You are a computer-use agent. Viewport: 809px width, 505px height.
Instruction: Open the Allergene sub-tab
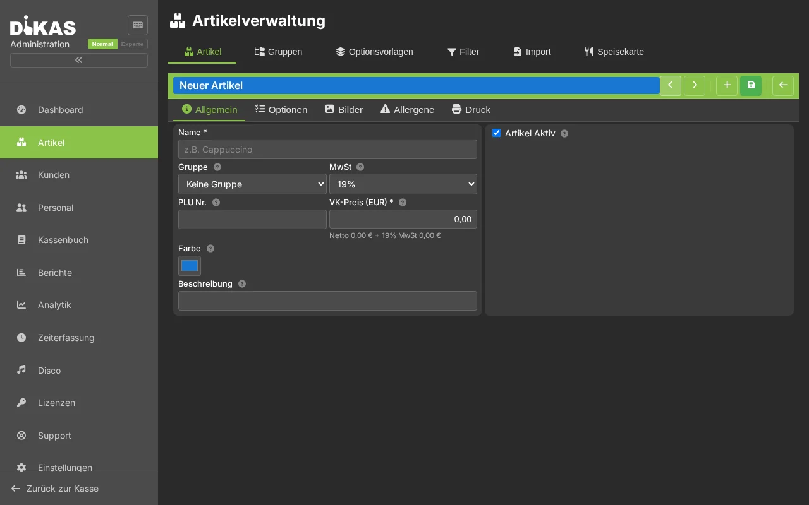[x=407, y=110]
